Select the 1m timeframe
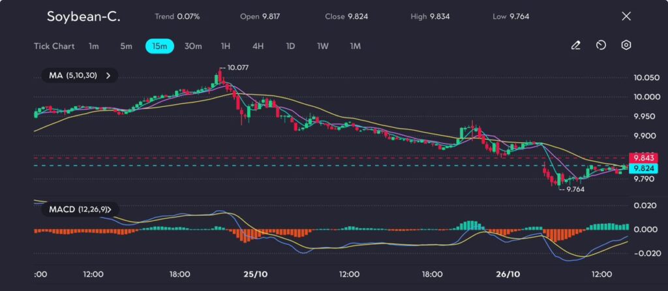668x291 pixels. (94, 46)
